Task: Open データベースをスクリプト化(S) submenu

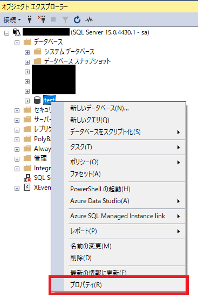Action: click(x=118, y=132)
